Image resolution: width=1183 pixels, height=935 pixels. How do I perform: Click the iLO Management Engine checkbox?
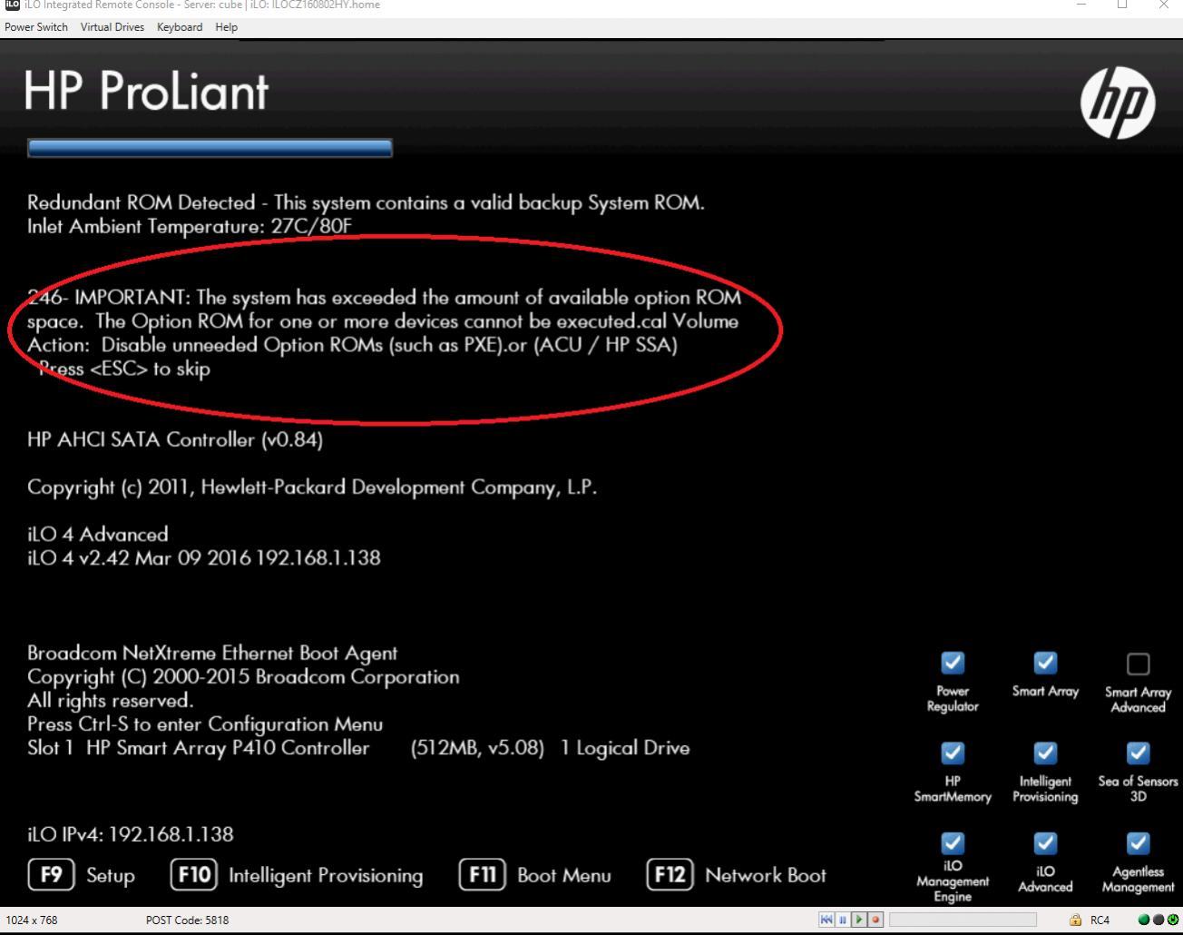point(953,842)
